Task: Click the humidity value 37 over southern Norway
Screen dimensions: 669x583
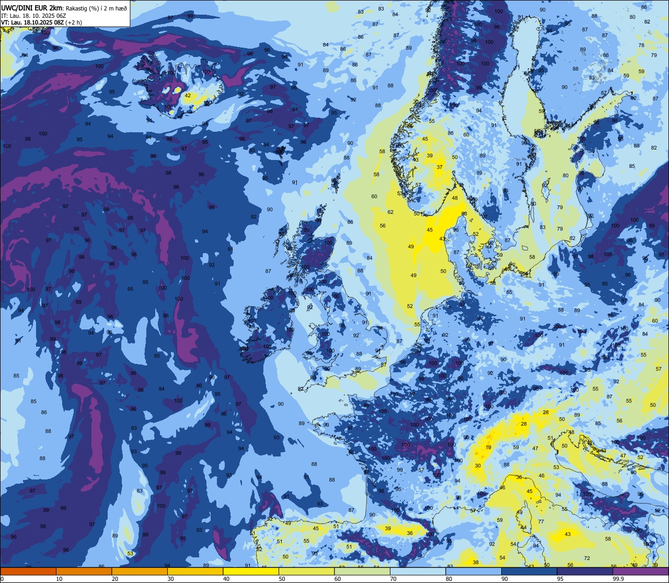Action: [440, 167]
